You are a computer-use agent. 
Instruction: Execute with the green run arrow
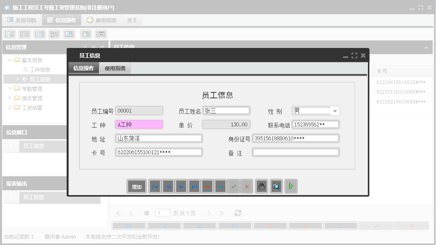point(291,186)
